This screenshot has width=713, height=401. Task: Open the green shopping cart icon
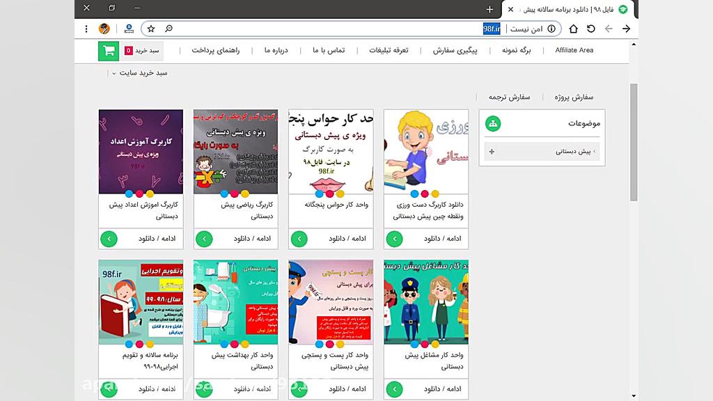(x=108, y=52)
